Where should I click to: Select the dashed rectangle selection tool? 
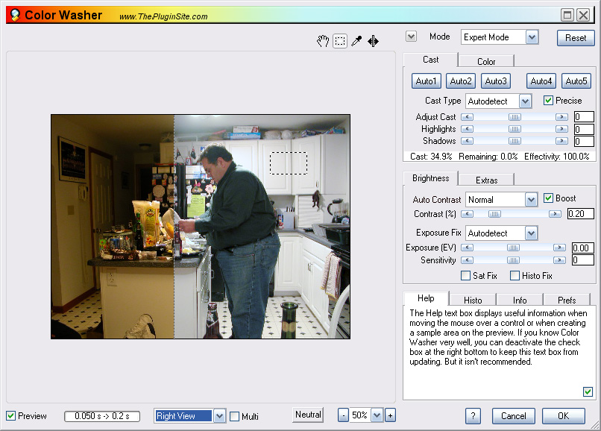[340, 41]
